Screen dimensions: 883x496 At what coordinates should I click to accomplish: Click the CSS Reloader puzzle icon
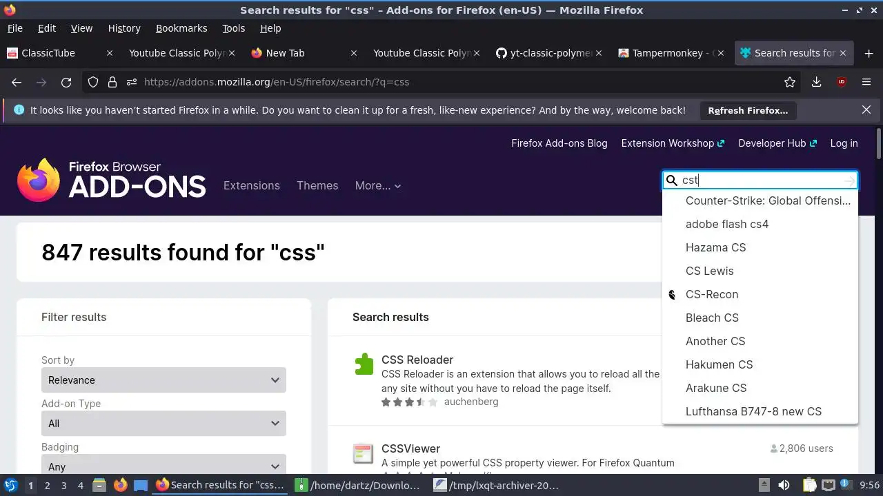point(364,363)
